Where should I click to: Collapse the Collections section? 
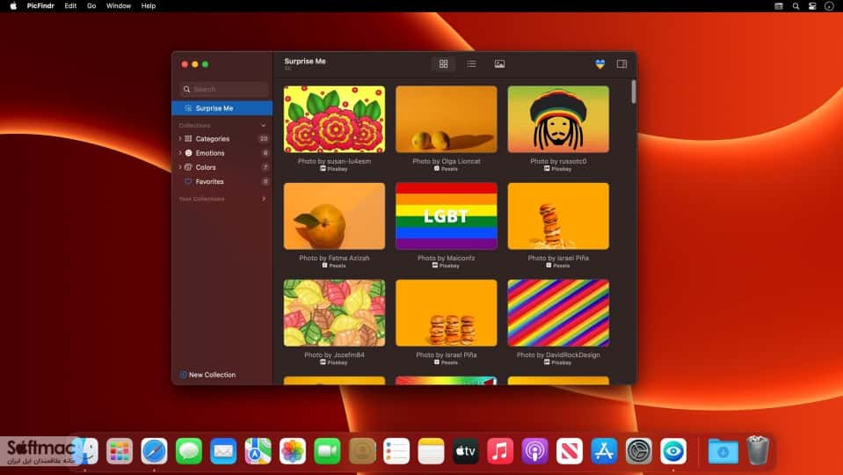click(x=264, y=125)
